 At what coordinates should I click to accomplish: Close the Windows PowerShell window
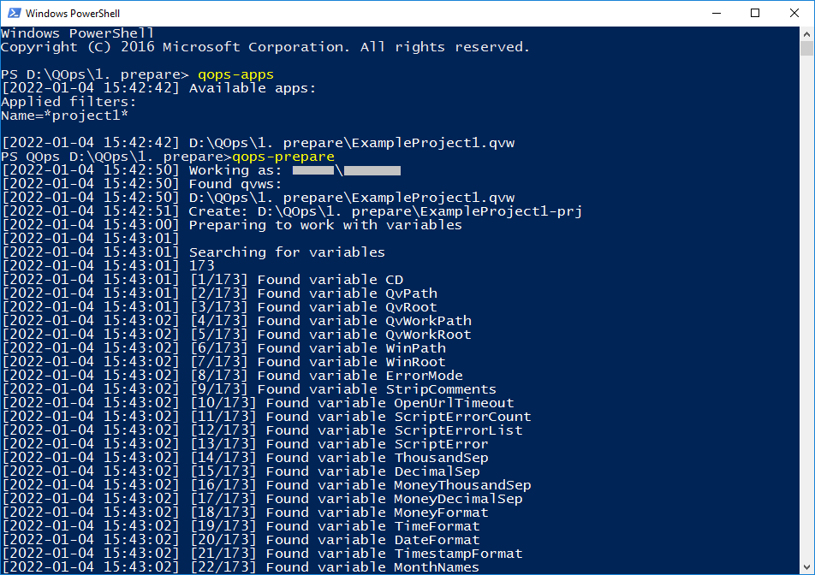[794, 13]
